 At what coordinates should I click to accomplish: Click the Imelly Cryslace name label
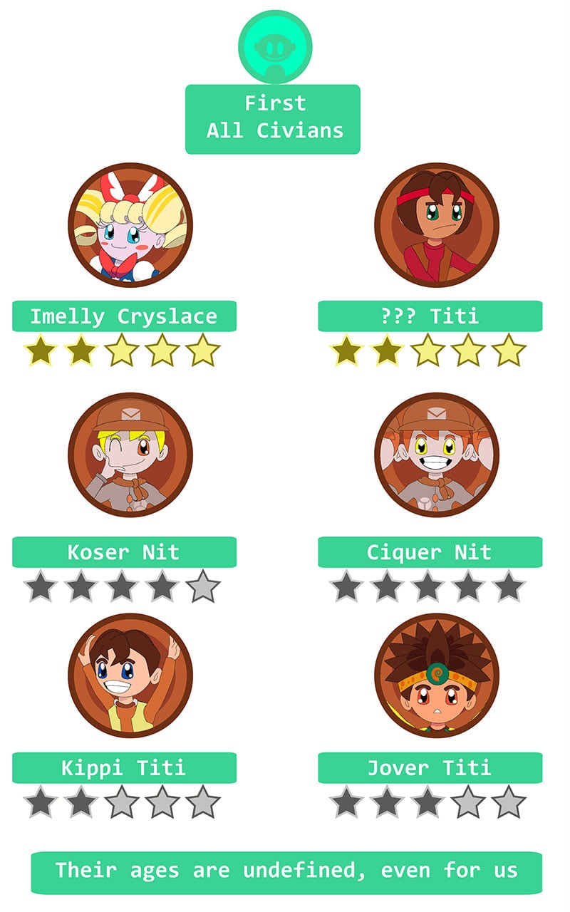[x=124, y=316]
